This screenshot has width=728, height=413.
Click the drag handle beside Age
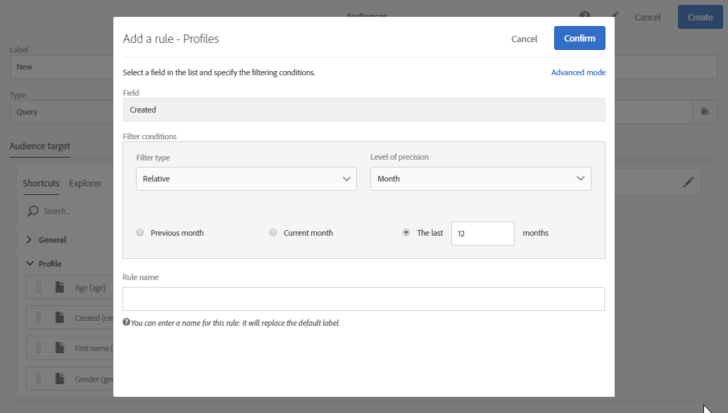[39, 287]
